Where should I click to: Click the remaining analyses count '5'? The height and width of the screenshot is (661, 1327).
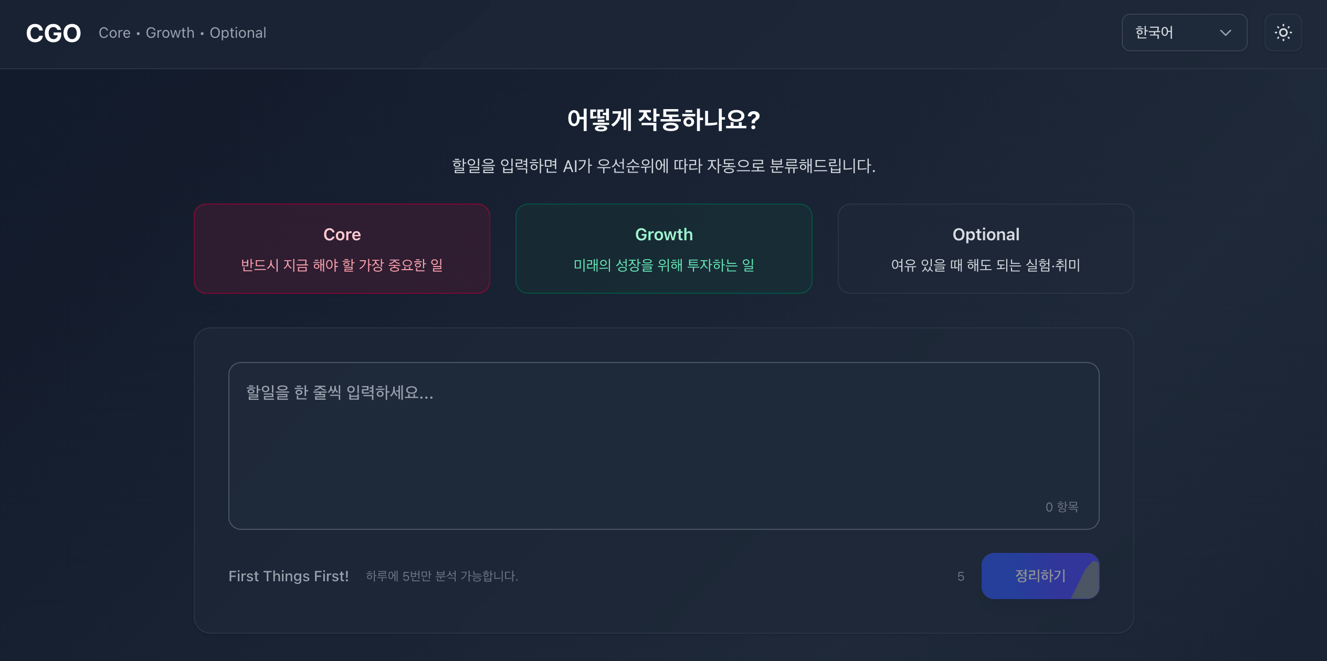[961, 575]
